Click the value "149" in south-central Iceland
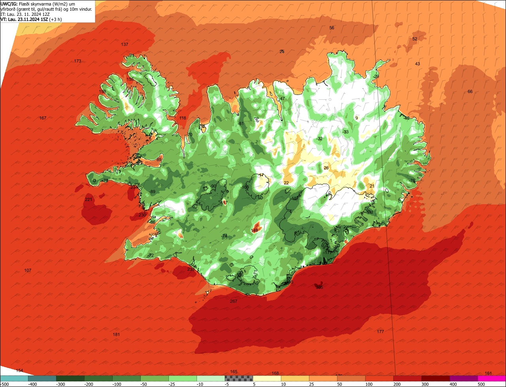506x387 pixels. point(255,230)
